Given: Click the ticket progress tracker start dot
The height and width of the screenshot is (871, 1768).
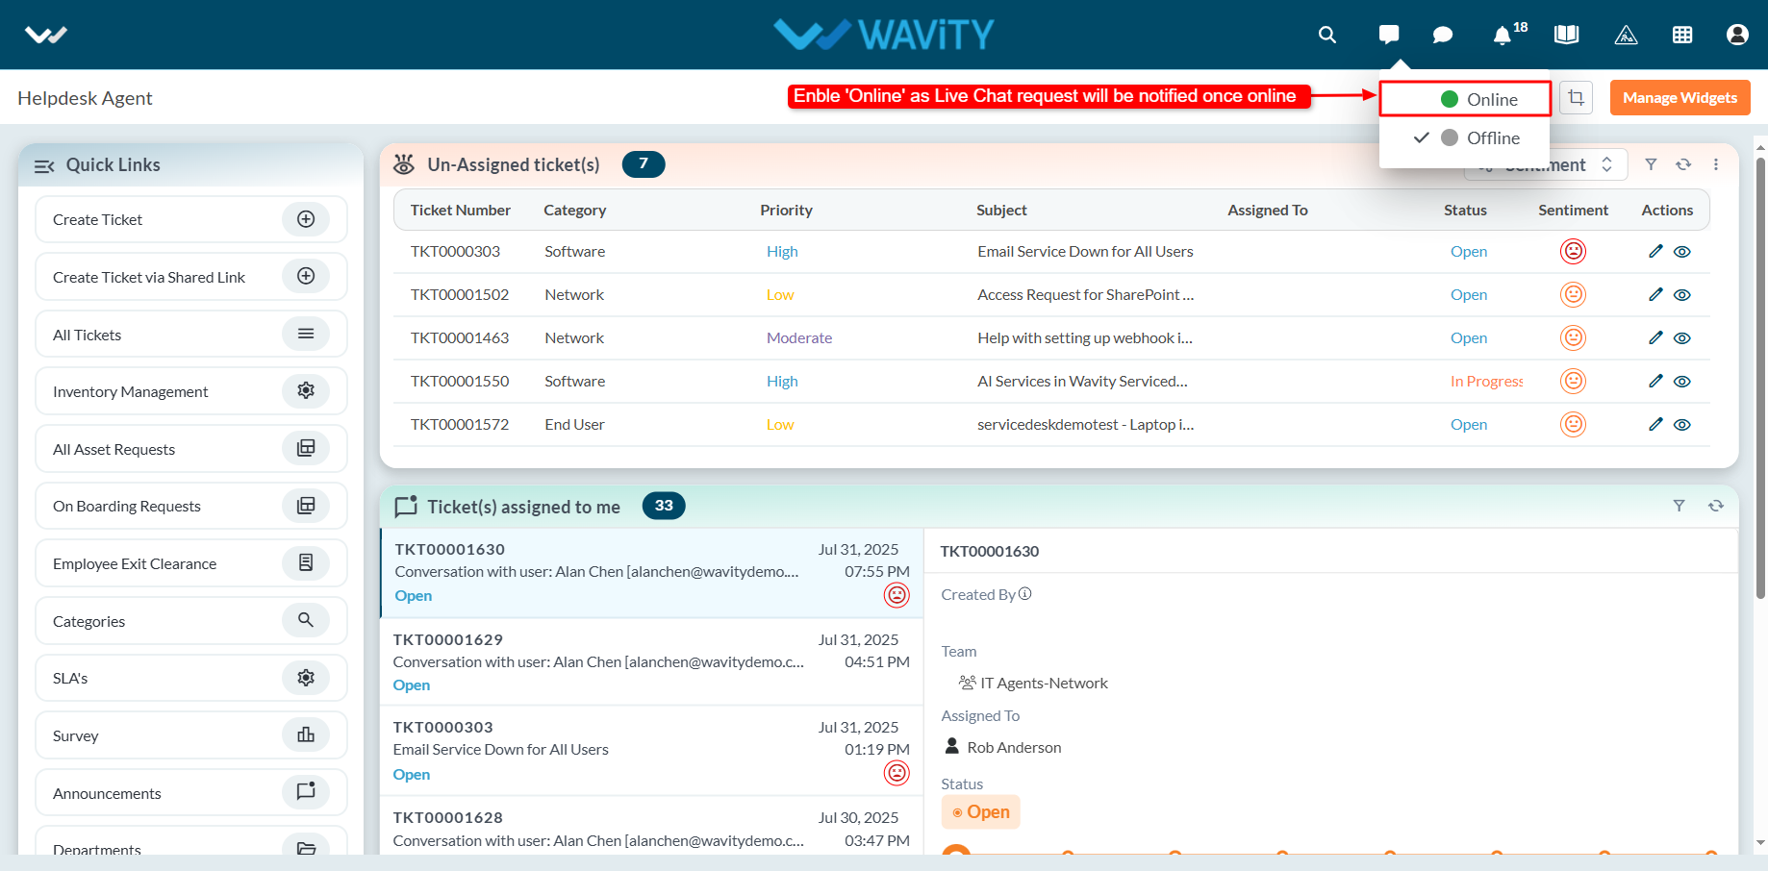Looking at the screenshot, I should (956, 851).
